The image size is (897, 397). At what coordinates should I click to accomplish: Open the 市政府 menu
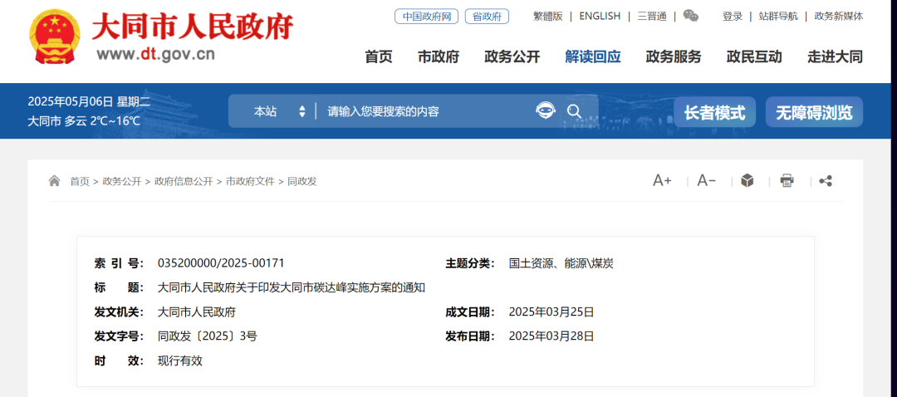click(439, 56)
